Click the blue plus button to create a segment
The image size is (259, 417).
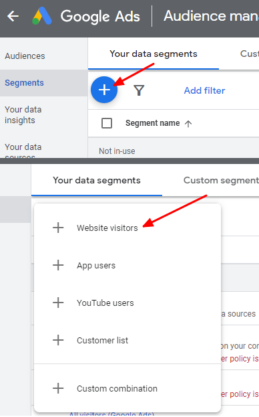click(104, 90)
